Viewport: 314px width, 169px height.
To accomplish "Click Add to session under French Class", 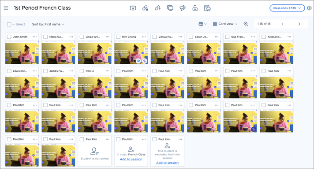I will tap(131, 159).
